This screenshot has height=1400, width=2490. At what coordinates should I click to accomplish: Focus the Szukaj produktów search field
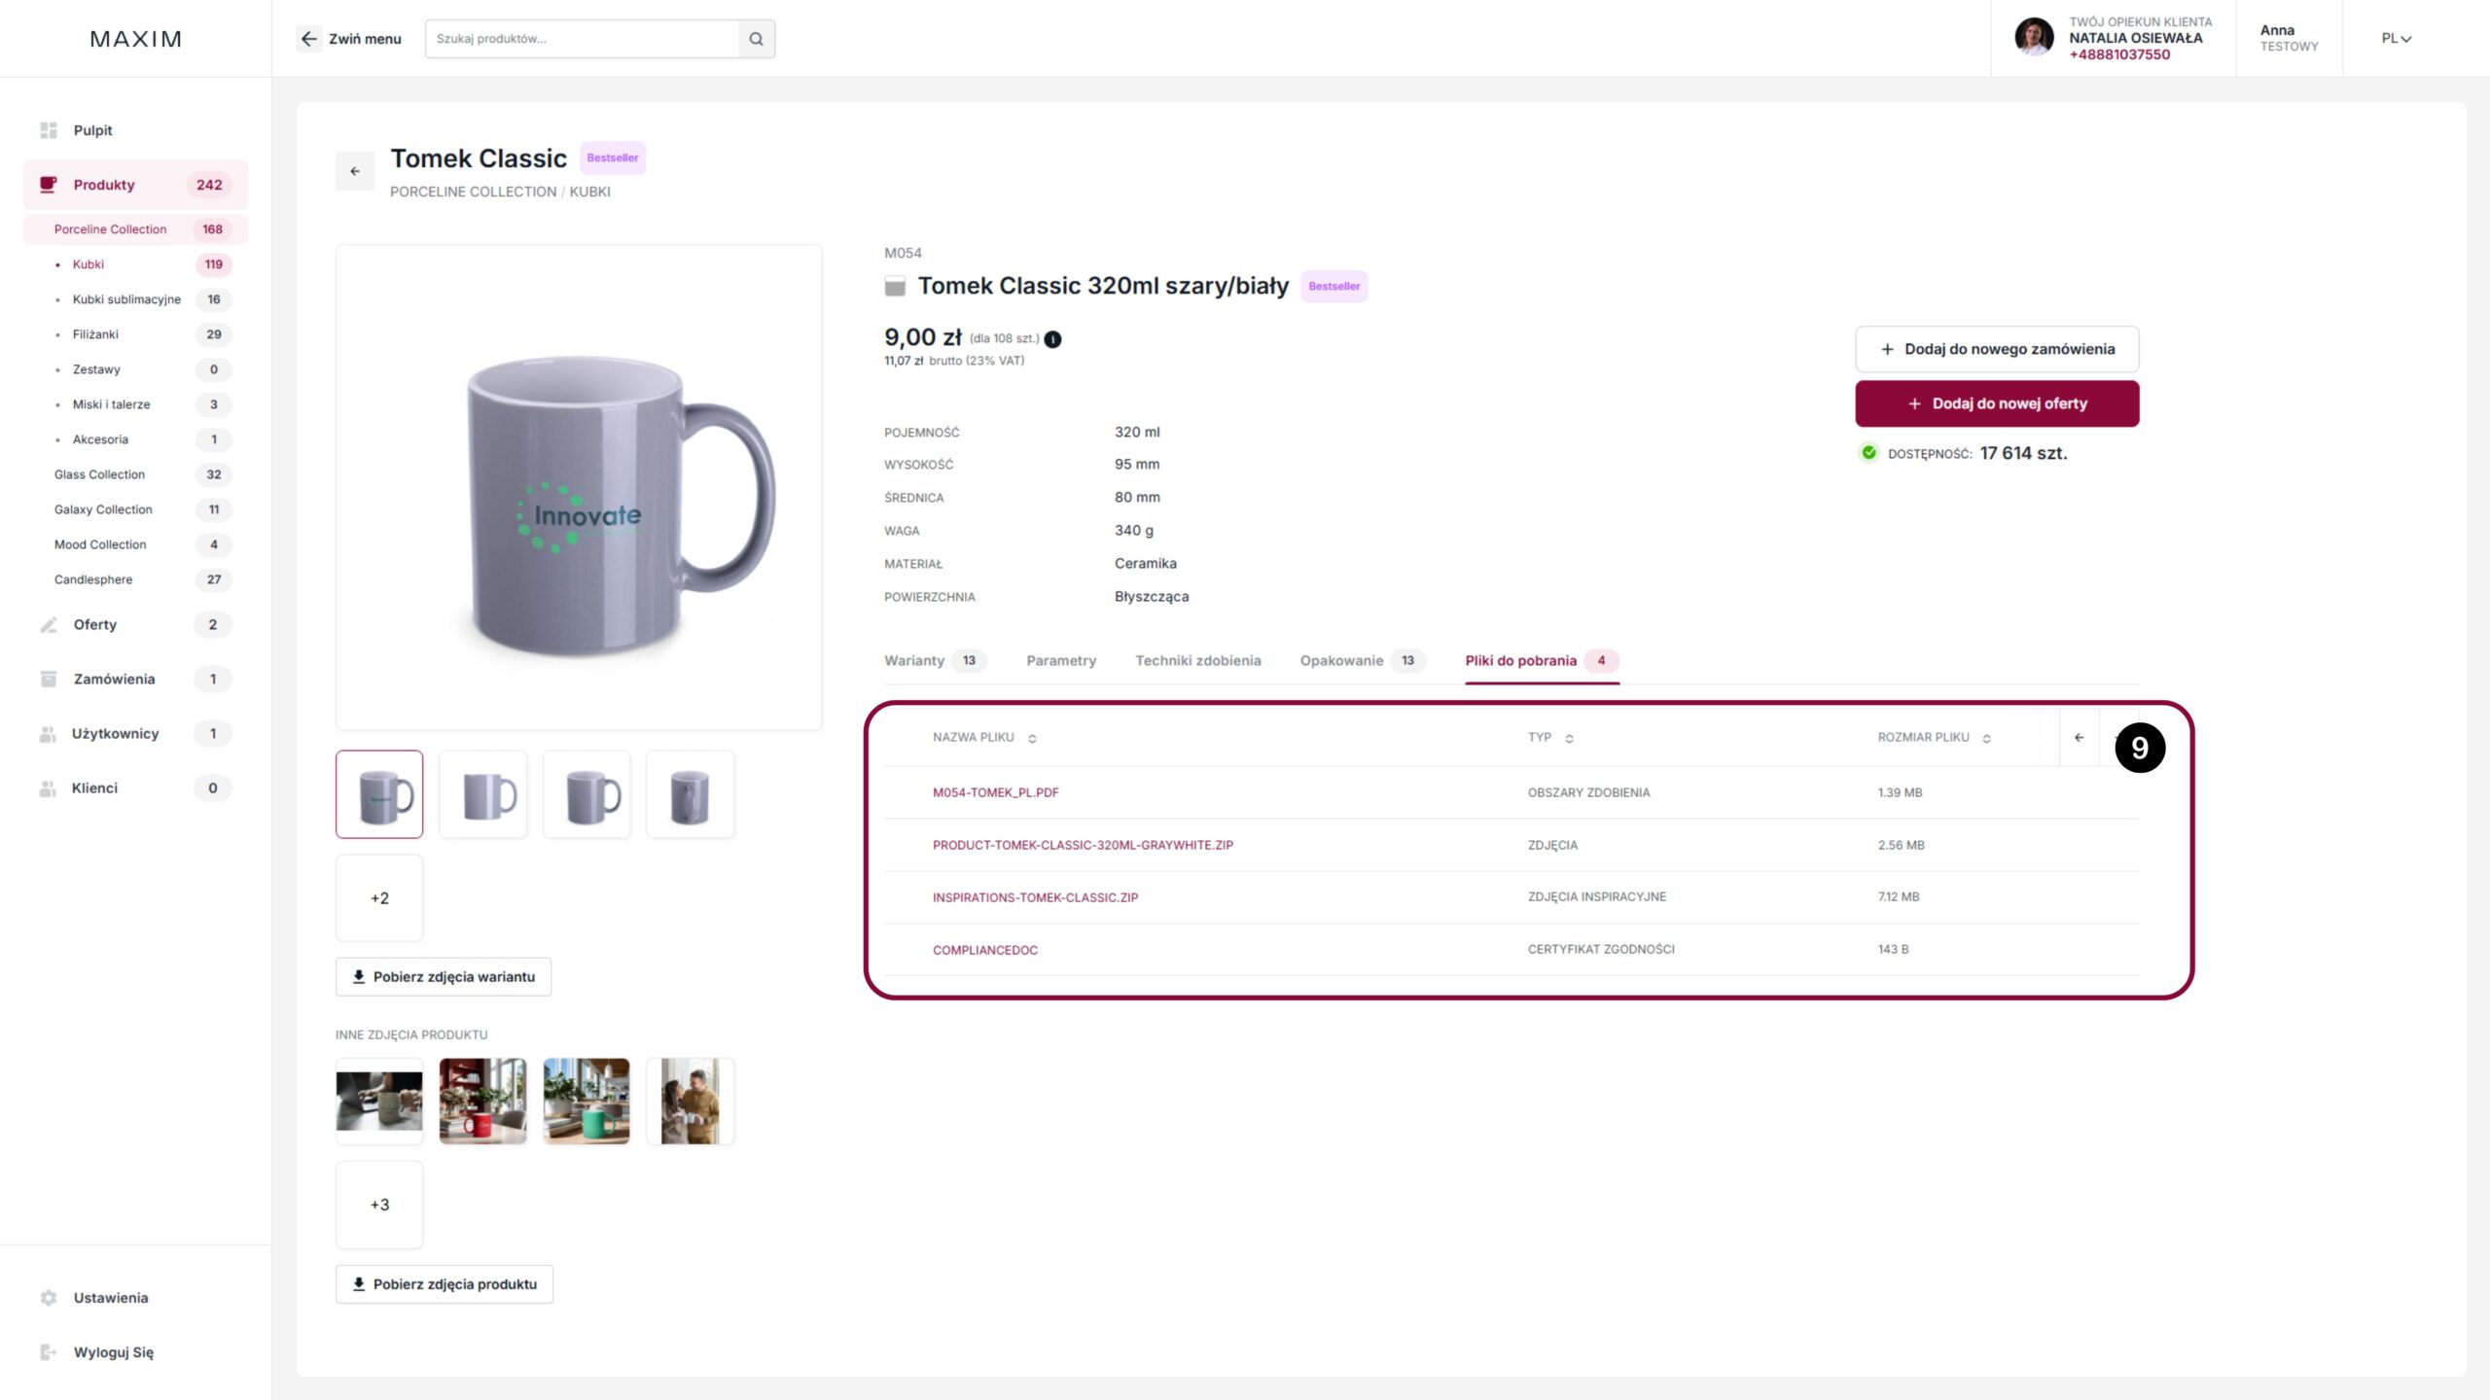(x=582, y=39)
